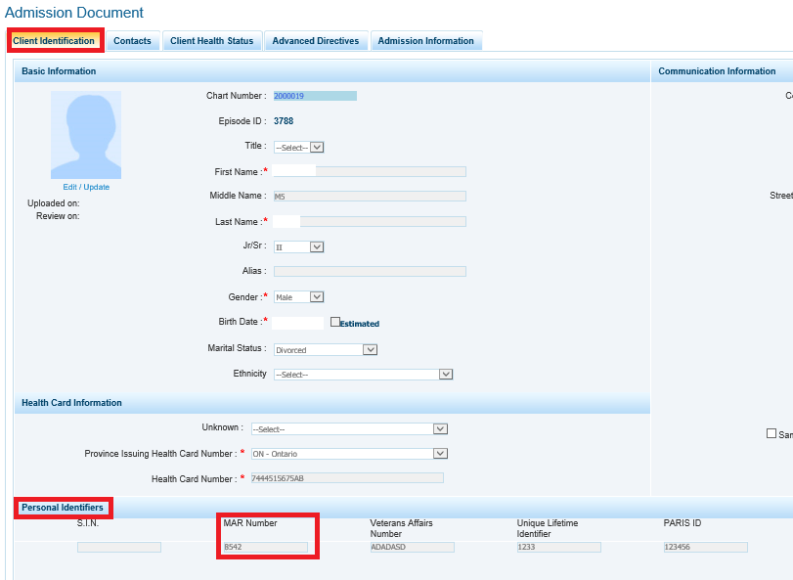The height and width of the screenshot is (580, 793).
Task: Click the MAR Number field
Action: click(x=265, y=548)
